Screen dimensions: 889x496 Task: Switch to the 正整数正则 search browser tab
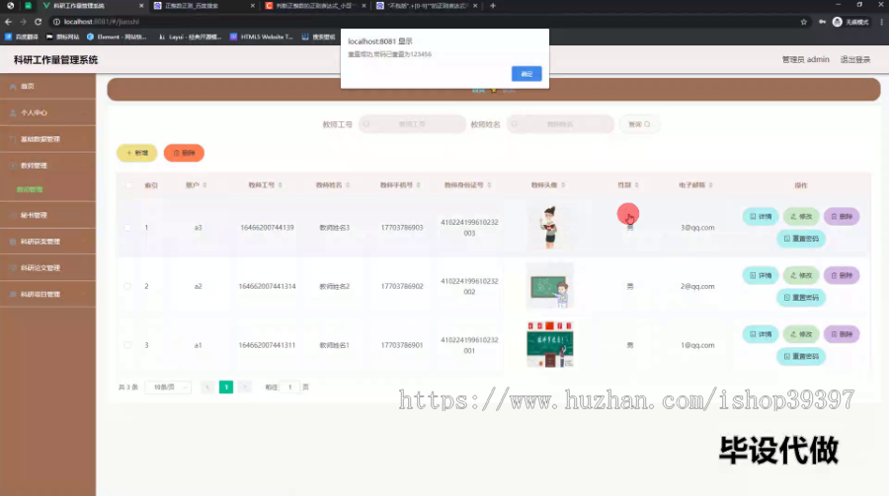pyautogui.click(x=204, y=6)
